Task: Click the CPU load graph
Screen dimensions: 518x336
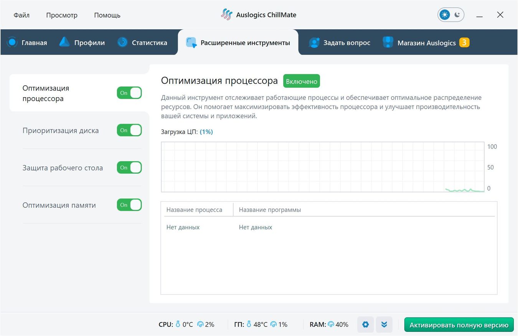Action: 323,167
